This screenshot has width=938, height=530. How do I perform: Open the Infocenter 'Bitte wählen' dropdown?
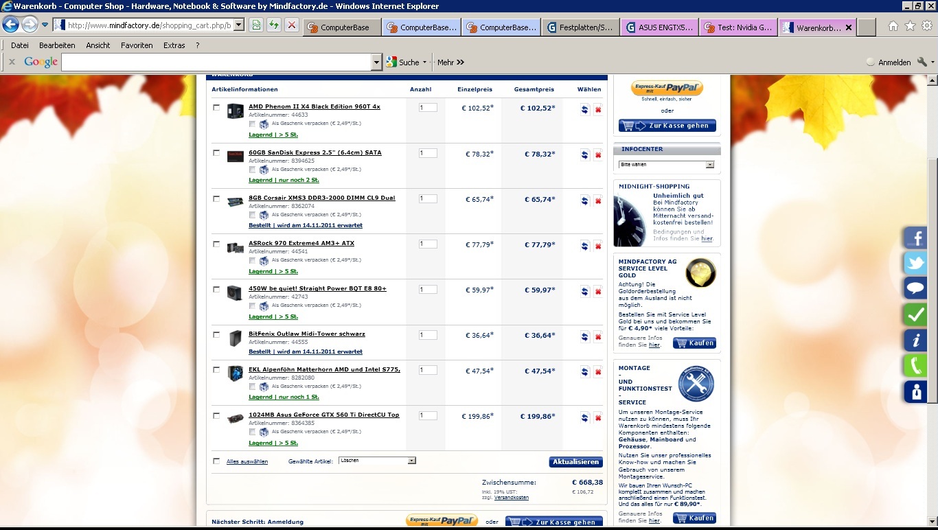[667, 165]
